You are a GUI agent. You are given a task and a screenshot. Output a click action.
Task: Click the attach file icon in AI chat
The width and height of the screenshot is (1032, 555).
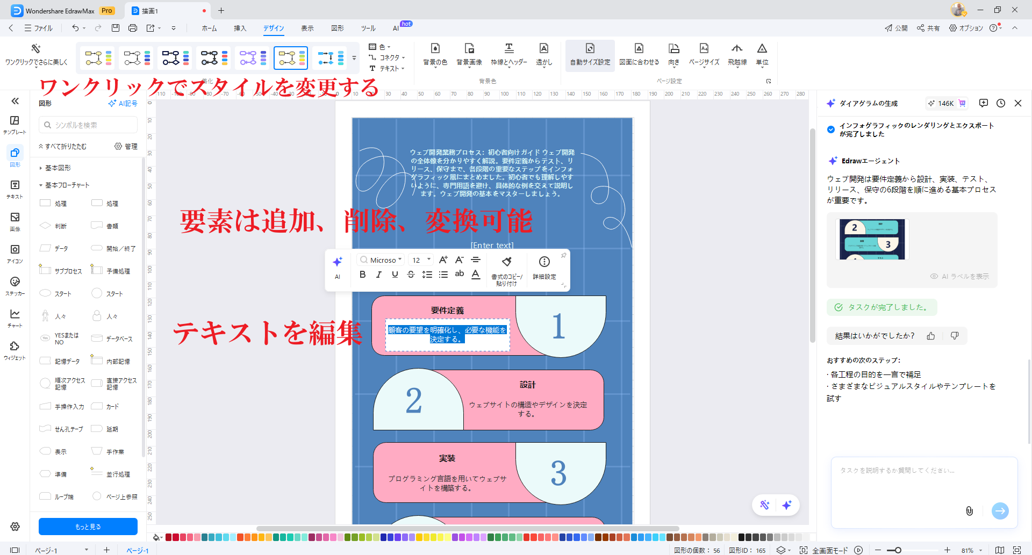pos(970,511)
